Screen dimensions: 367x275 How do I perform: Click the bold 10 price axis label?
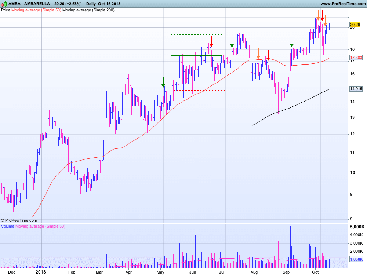click(x=352, y=173)
